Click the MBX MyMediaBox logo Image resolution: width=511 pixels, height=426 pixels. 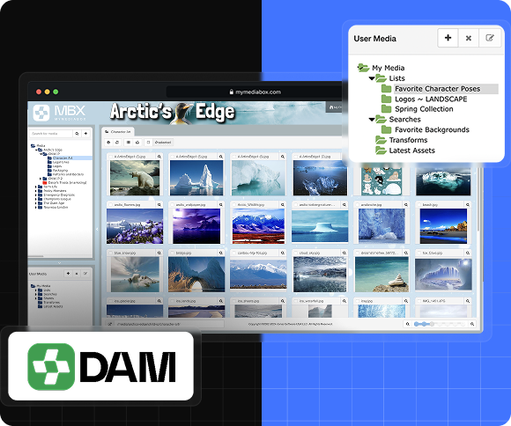[59, 113]
